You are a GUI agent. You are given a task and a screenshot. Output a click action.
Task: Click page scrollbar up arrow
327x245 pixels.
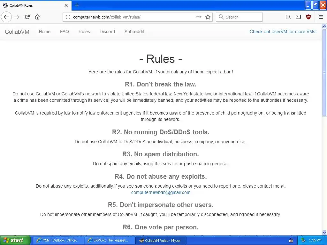(x=324, y=26)
